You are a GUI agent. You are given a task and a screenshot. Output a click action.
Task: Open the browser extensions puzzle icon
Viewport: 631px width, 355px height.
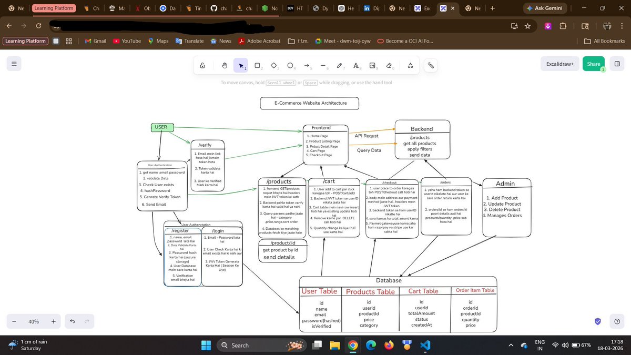(x=563, y=25)
